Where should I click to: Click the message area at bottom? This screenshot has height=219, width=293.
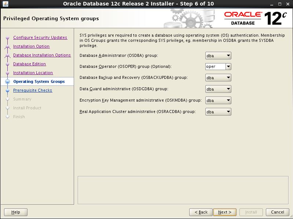tap(183, 190)
